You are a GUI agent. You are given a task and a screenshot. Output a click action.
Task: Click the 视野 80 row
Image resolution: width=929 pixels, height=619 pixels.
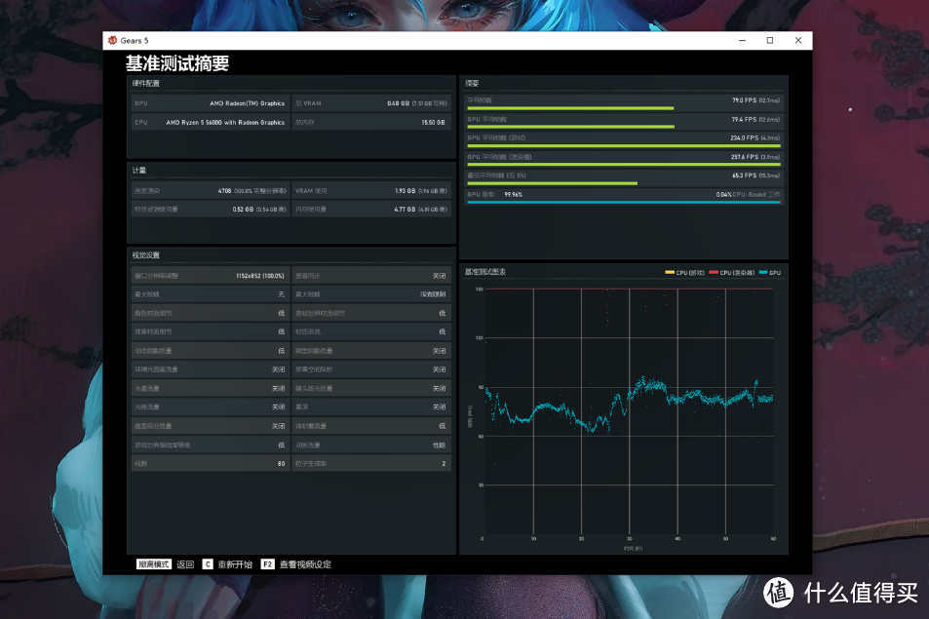211,463
